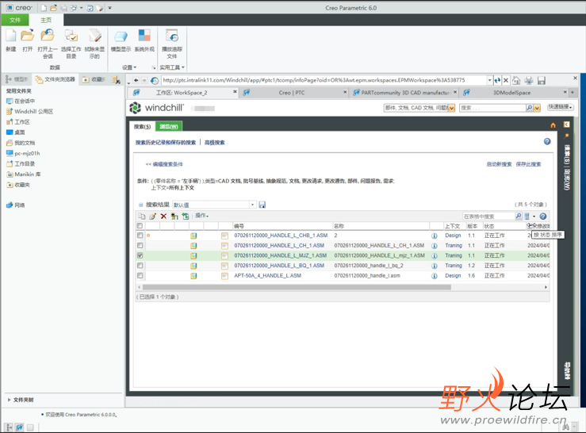The width and height of the screenshot is (586, 433).
Task: Click the new document icon in quick access toolbar
Action: point(44,8)
